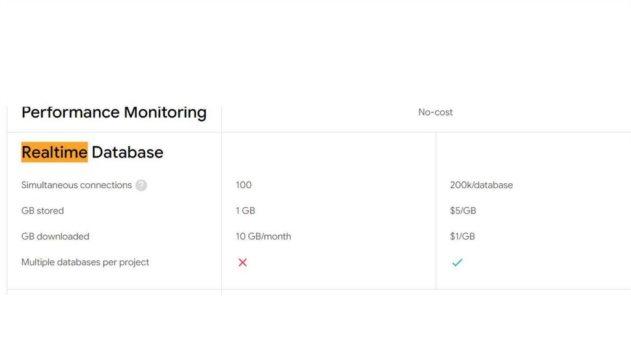The height and width of the screenshot is (353, 631).
Task: Click the Performance Monitoring heading
Action: click(114, 113)
